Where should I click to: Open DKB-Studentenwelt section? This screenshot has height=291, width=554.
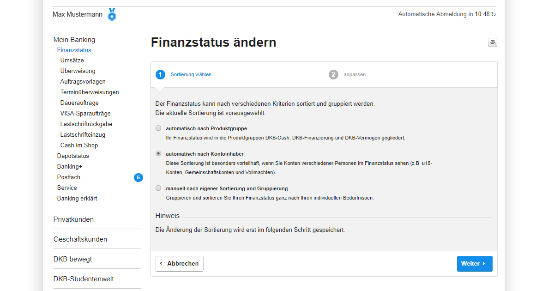pos(84,279)
